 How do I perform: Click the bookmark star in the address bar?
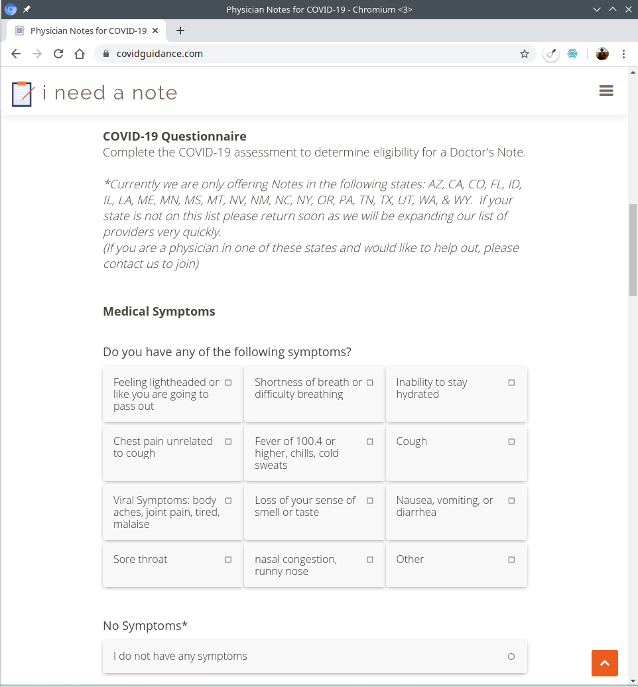point(525,54)
